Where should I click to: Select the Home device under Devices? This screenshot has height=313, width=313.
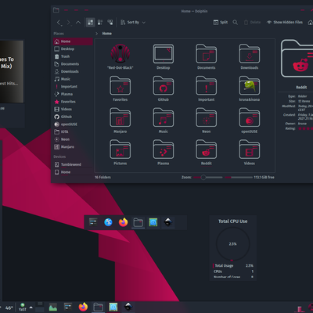(73, 172)
